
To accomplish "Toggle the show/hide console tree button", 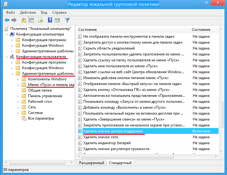I will point(31,20).
